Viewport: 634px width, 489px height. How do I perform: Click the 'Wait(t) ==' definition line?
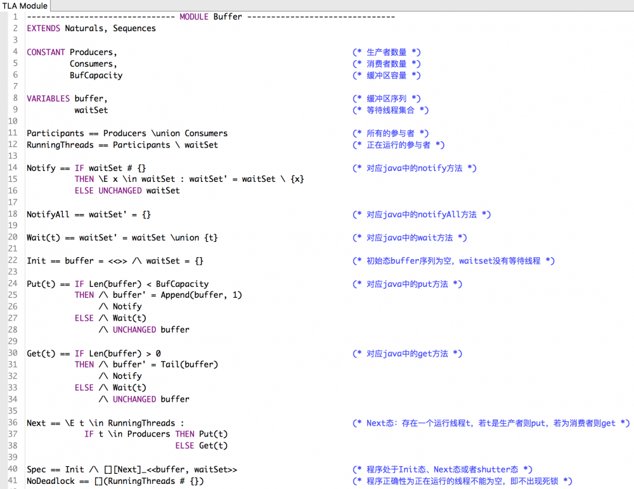click(122, 238)
